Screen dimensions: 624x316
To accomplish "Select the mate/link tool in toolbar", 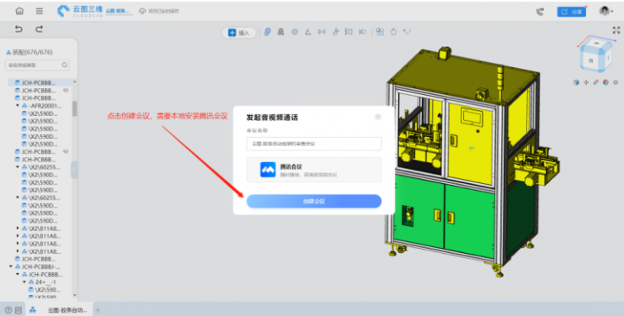I will 268,32.
